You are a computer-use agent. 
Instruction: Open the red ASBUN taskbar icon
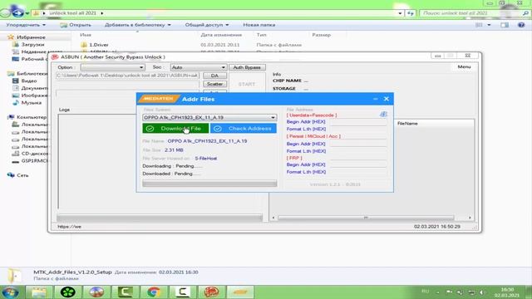point(211,292)
